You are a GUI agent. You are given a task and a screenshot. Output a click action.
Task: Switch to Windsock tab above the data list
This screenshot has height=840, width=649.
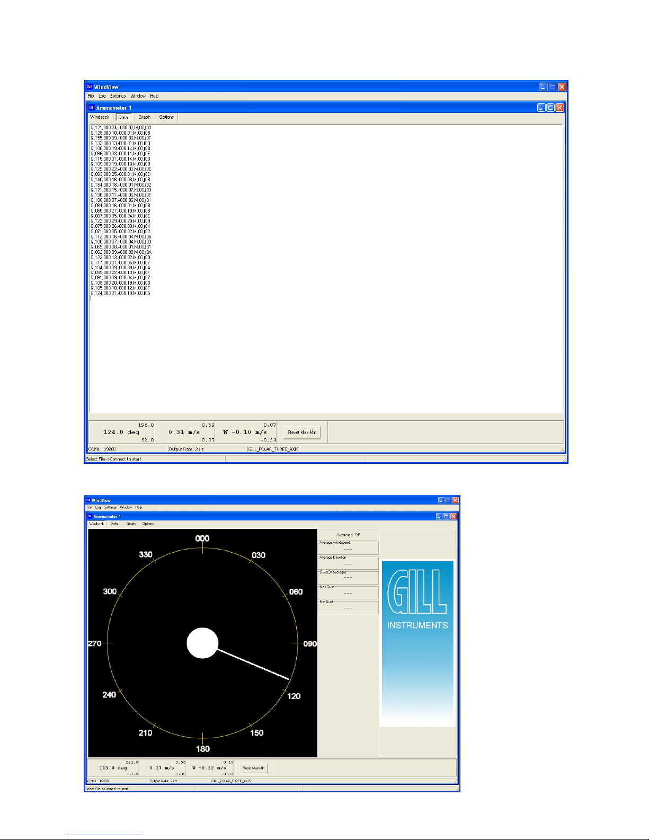coord(100,117)
